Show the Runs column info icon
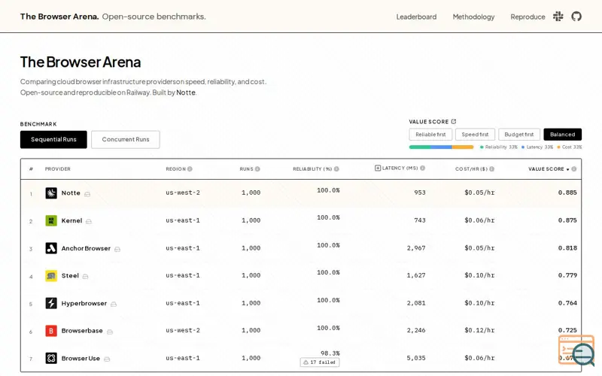This screenshot has width=602, height=376. [257, 168]
